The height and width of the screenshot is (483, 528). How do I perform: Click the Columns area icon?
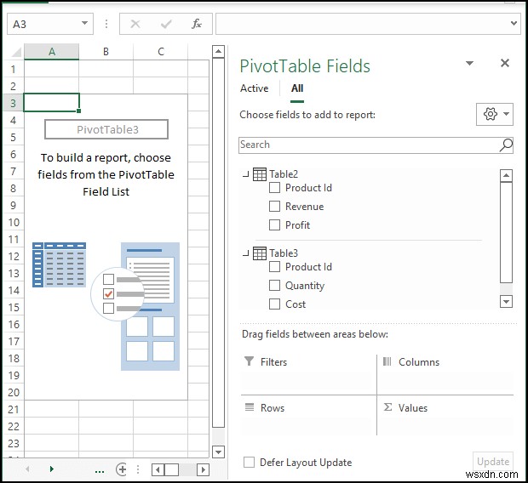387,361
